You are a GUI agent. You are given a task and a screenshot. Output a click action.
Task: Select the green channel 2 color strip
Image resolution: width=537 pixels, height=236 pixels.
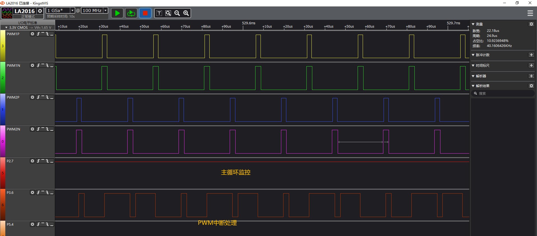[3, 78]
